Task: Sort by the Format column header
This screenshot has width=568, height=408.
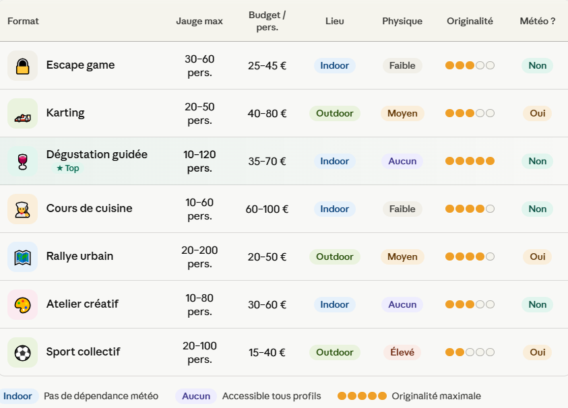Action: pyautogui.click(x=23, y=21)
